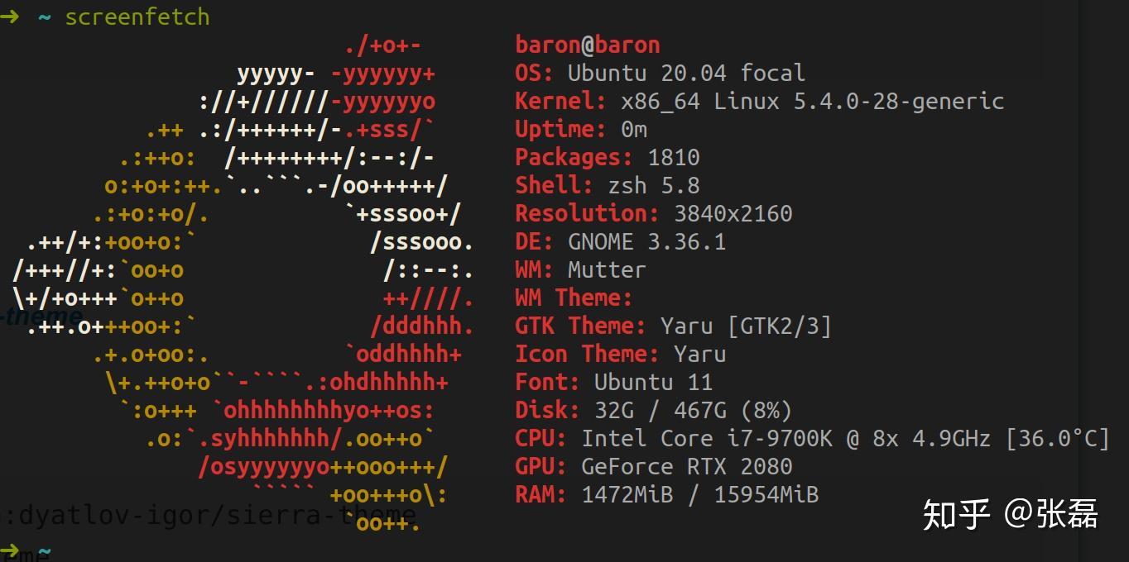
Task: Click the green prompt arrow before screenfetch
Action: 9,17
